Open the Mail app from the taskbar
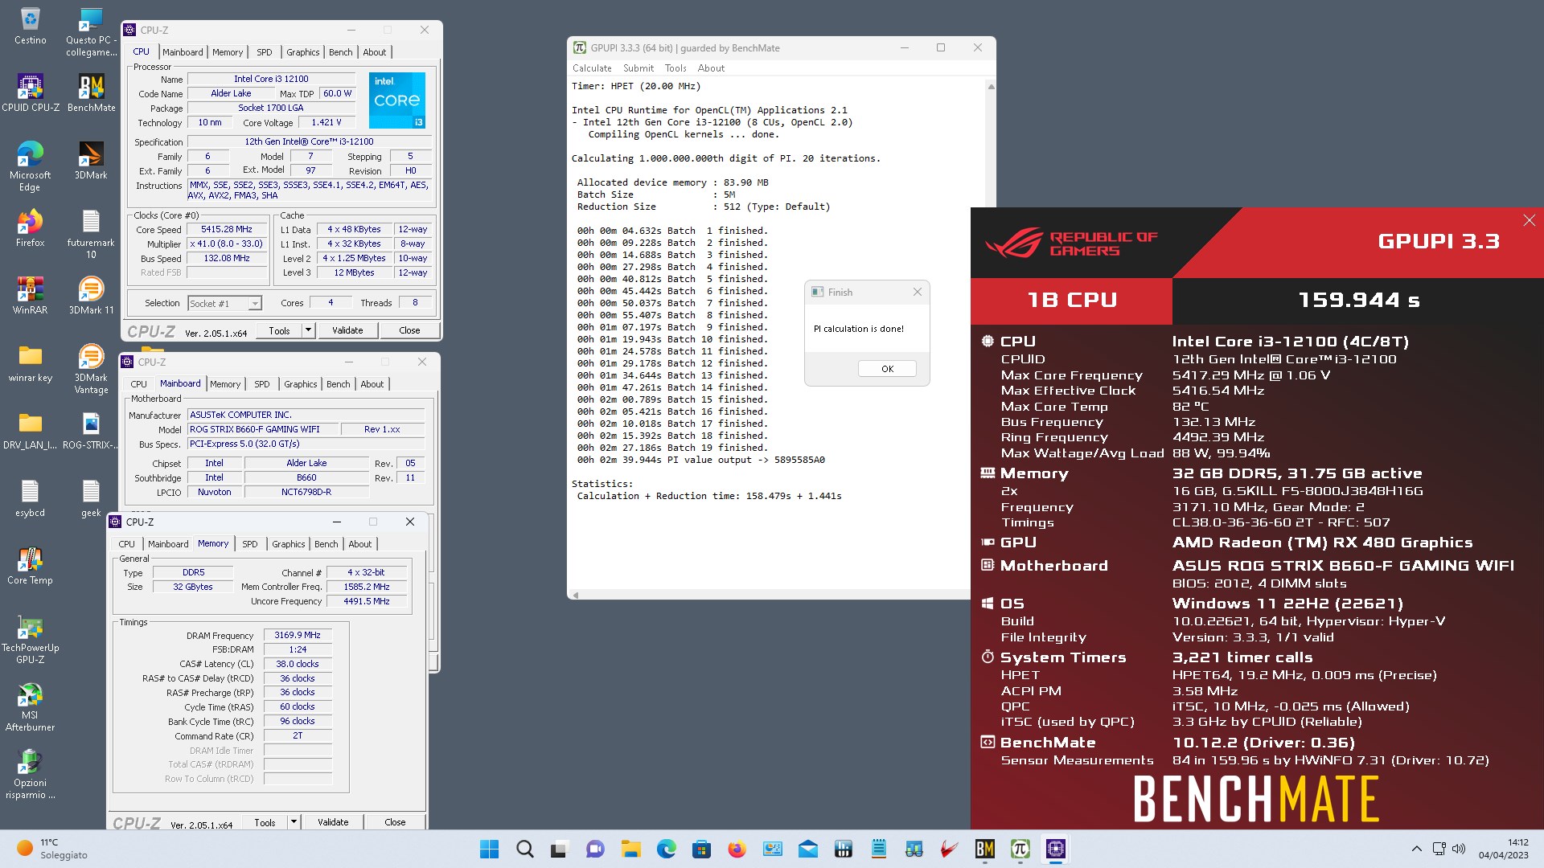This screenshot has width=1544, height=868. click(808, 849)
